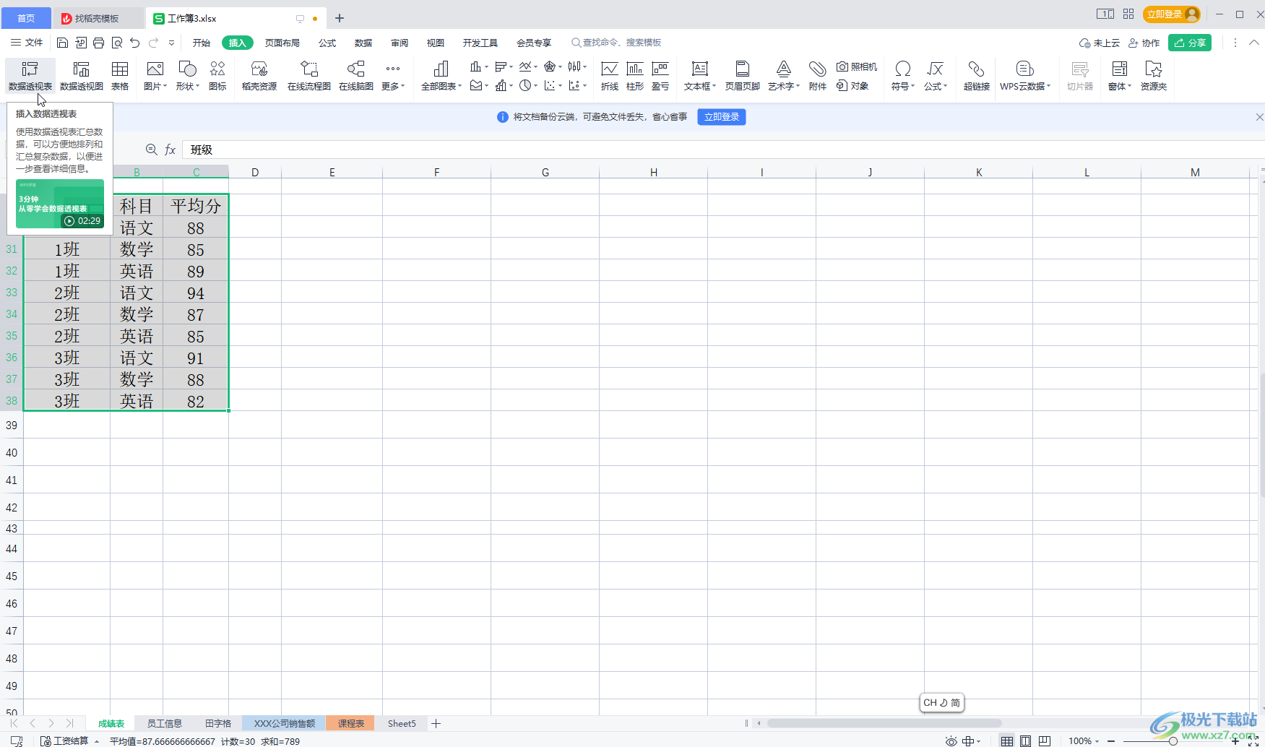Screen dimensions: 1265x747
Task: Click the fx insert function icon
Action: click(170, 150)
